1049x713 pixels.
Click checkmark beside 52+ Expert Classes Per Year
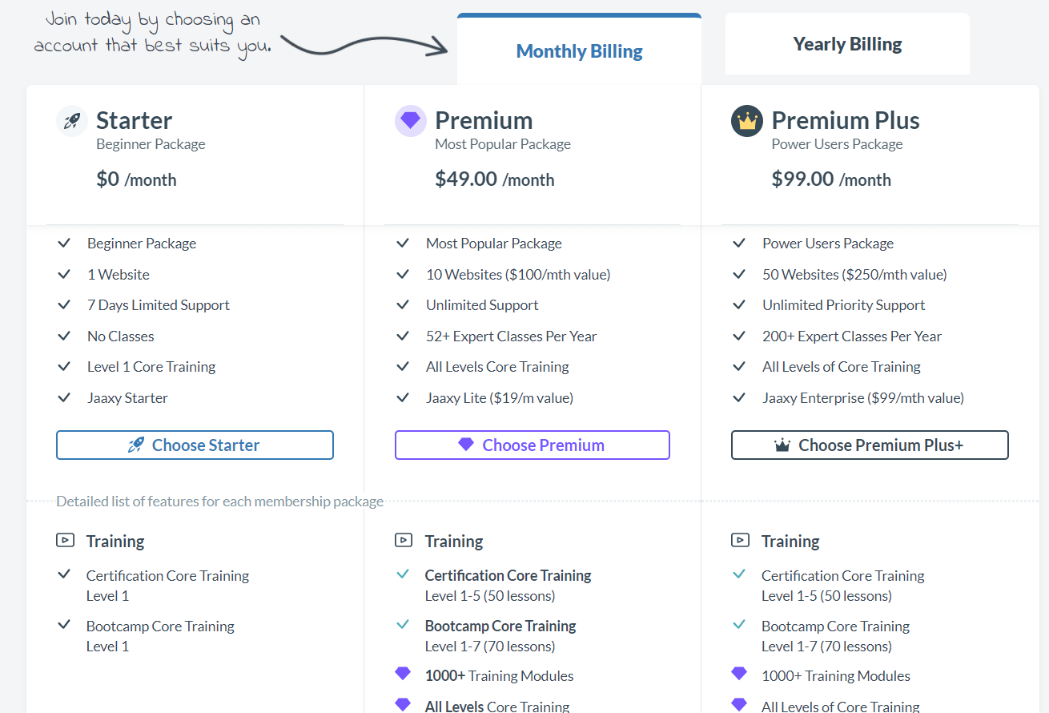point(403,336)
